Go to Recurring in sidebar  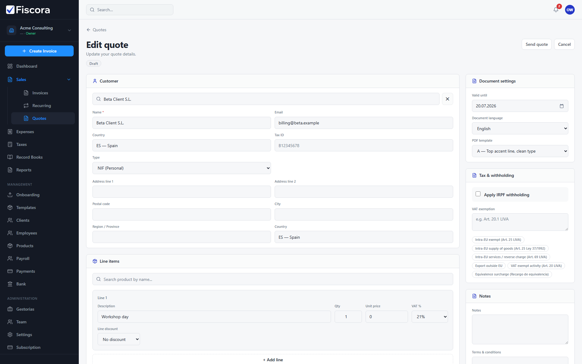point(43,106)
